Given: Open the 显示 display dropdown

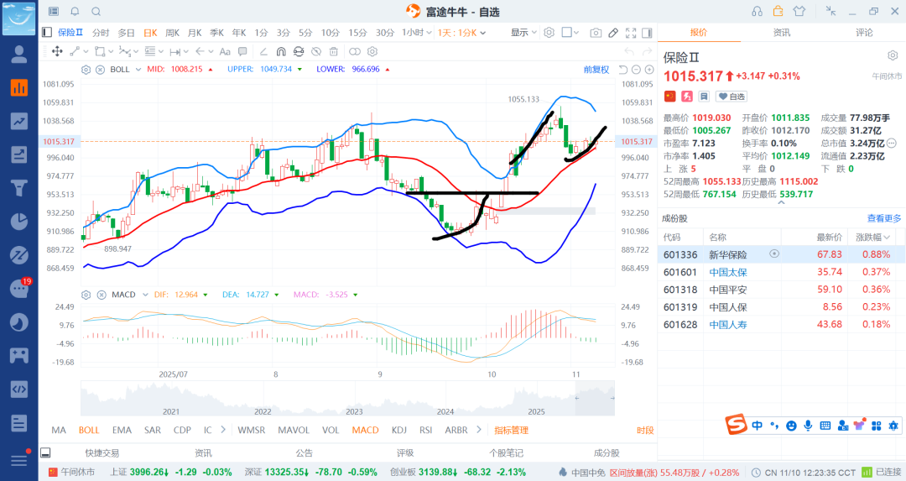Looking at the screenshot, I should (523, 33).
